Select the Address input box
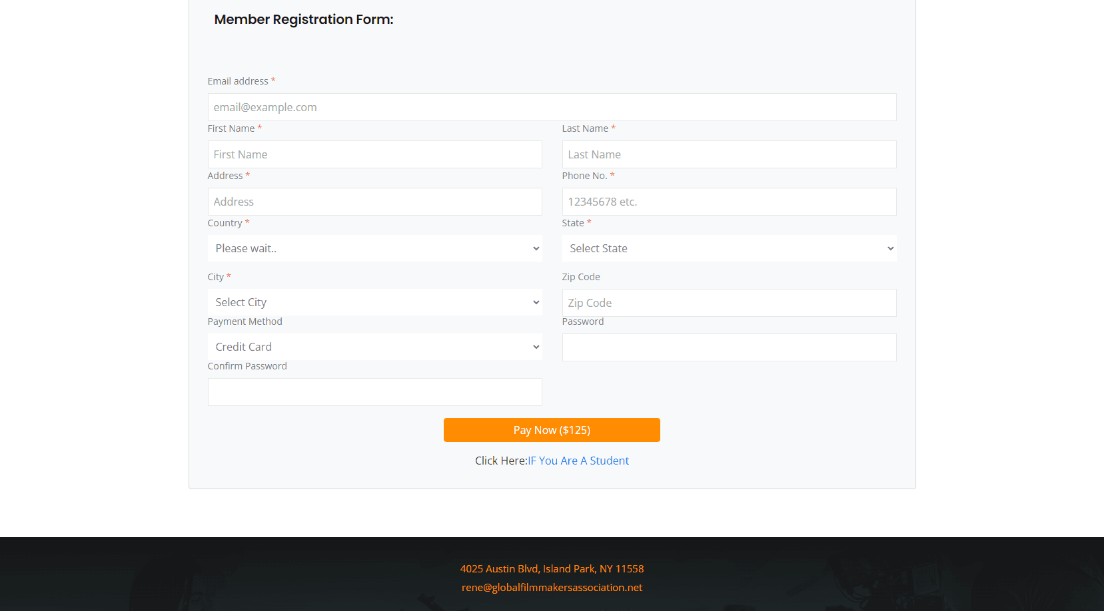The width and height of the screenshot is (1104, 611). [374, 202]
